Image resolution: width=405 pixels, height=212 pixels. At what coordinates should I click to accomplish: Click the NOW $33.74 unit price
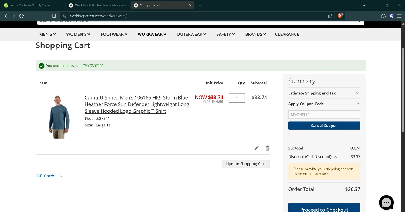(209, 97)
